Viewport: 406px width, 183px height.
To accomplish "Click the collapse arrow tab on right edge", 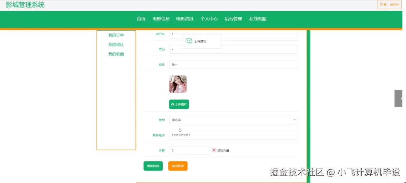I will (398, 98).
